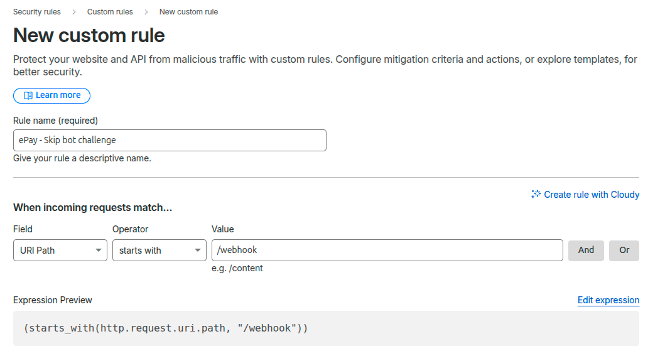Go to Security rules breadcrumb
This screenshot has width=670, height=356.
[x=37, y=12]
